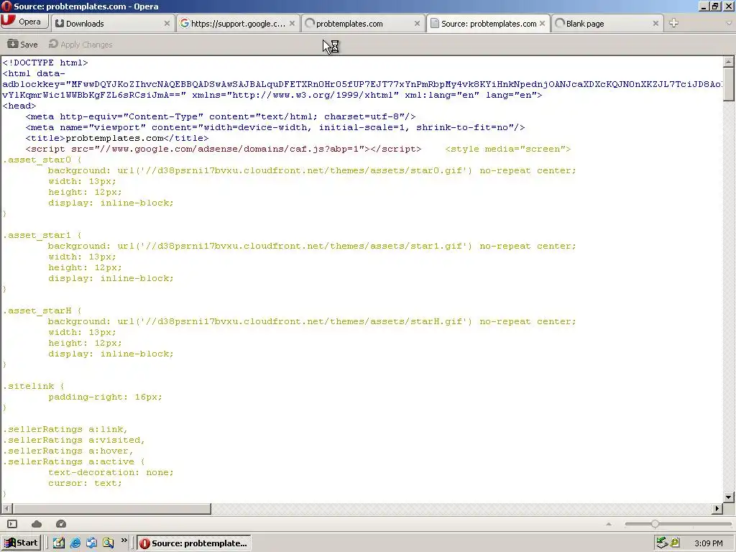Click the .sitelink selector
The image size is (736, 552).
29,386
